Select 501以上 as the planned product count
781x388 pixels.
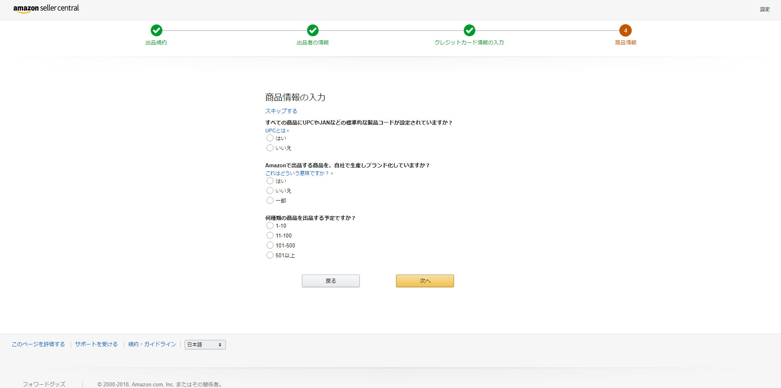(x=270, y=255)
